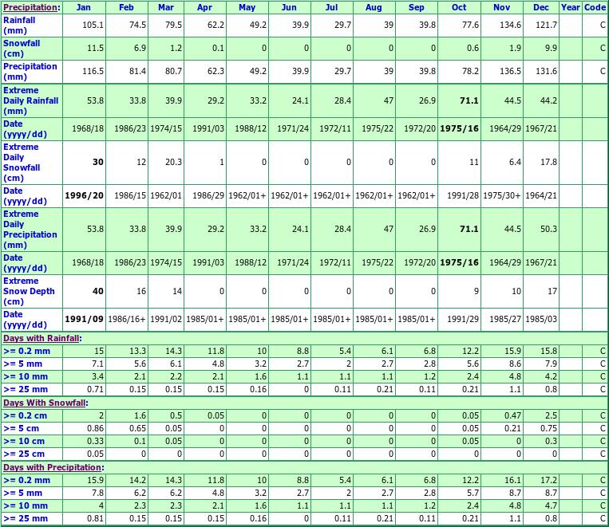Click the Code column header
609x527 pixels.
pos(595,7)
